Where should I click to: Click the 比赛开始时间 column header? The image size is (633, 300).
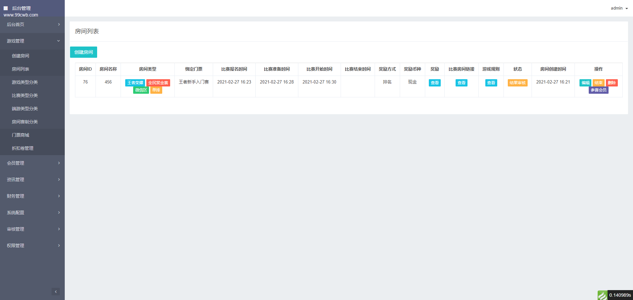319,69
